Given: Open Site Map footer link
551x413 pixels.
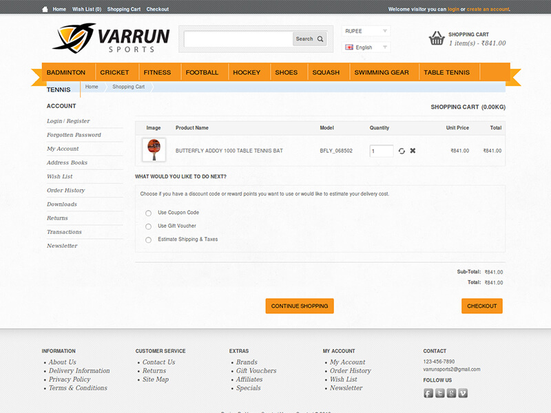Looking at the screenshot, I should click(156, 379).
